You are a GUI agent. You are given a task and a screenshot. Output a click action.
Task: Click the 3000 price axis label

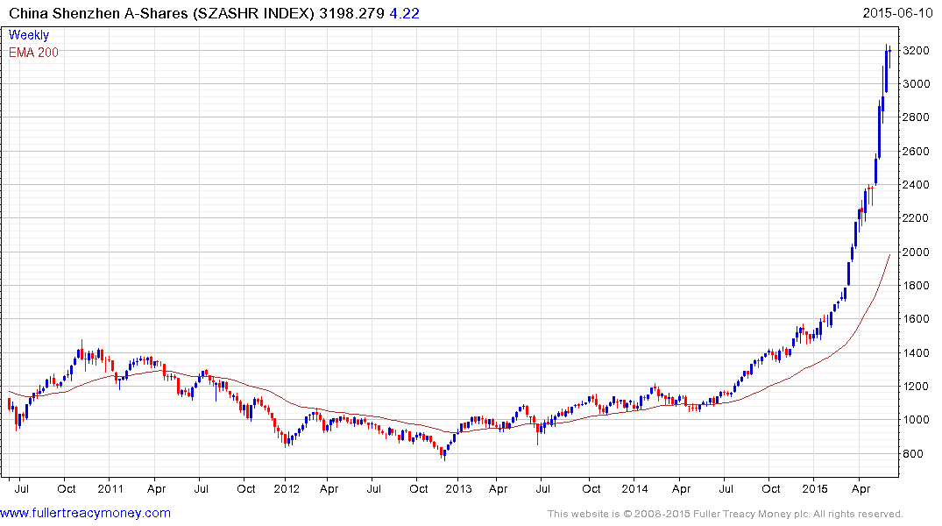pos(917,83)
